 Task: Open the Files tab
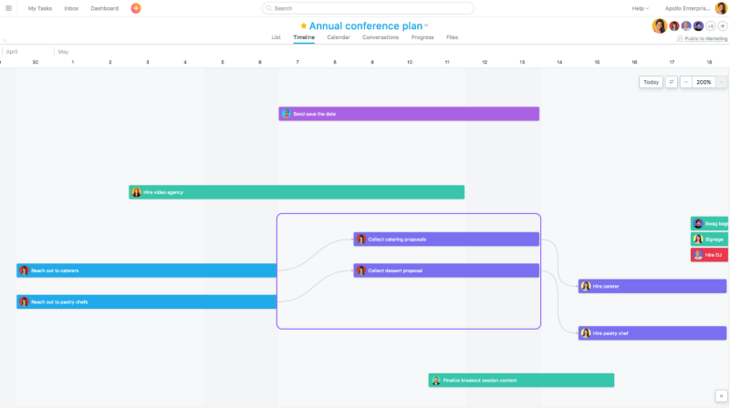tap(452, 37)
